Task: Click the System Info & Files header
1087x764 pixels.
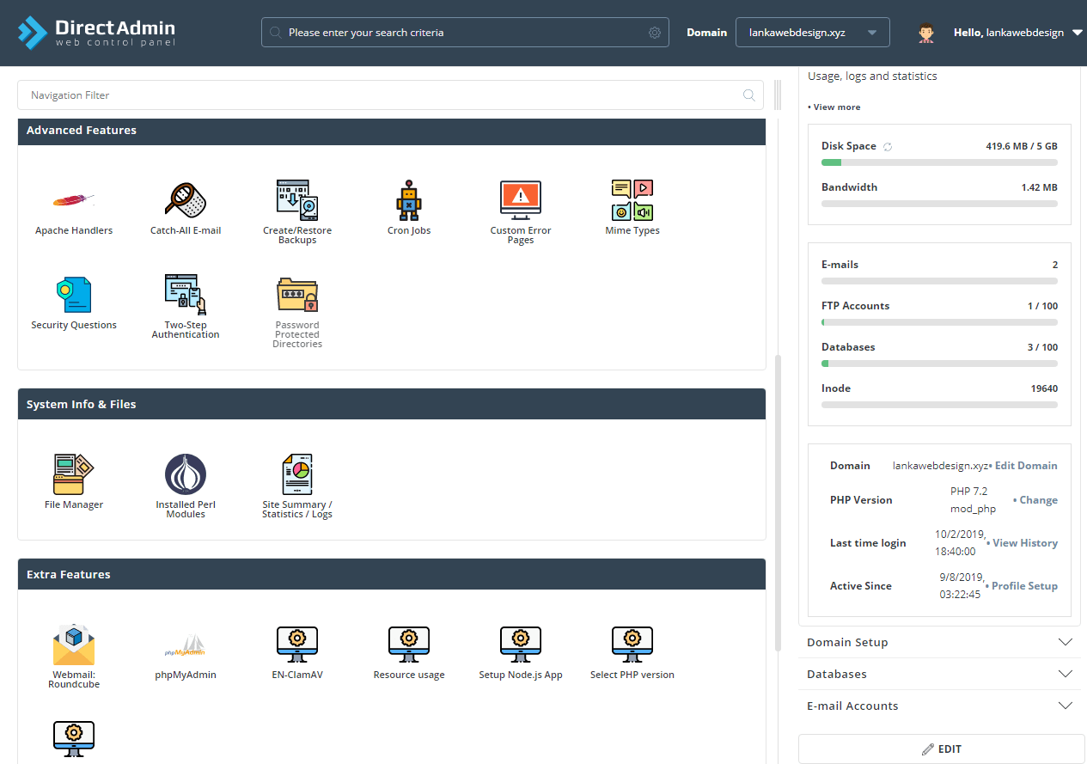Action: (392, 404)
